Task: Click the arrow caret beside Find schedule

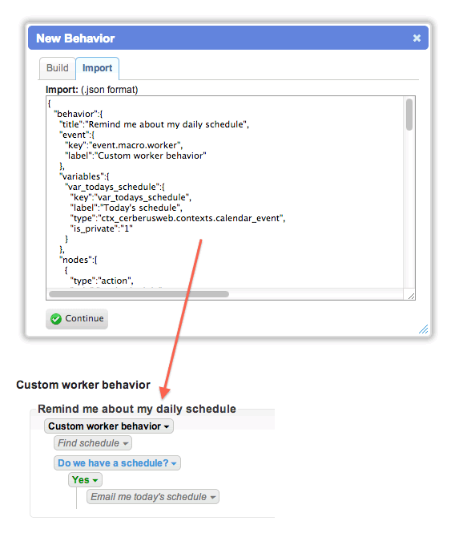Action: point(126,443)
